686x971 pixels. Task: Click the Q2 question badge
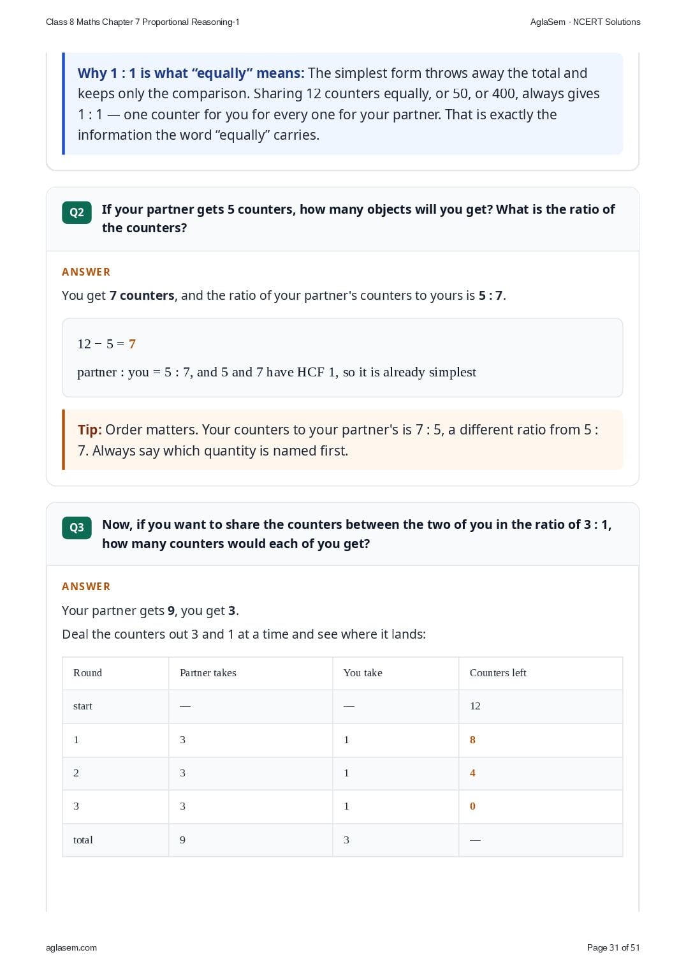77,212
